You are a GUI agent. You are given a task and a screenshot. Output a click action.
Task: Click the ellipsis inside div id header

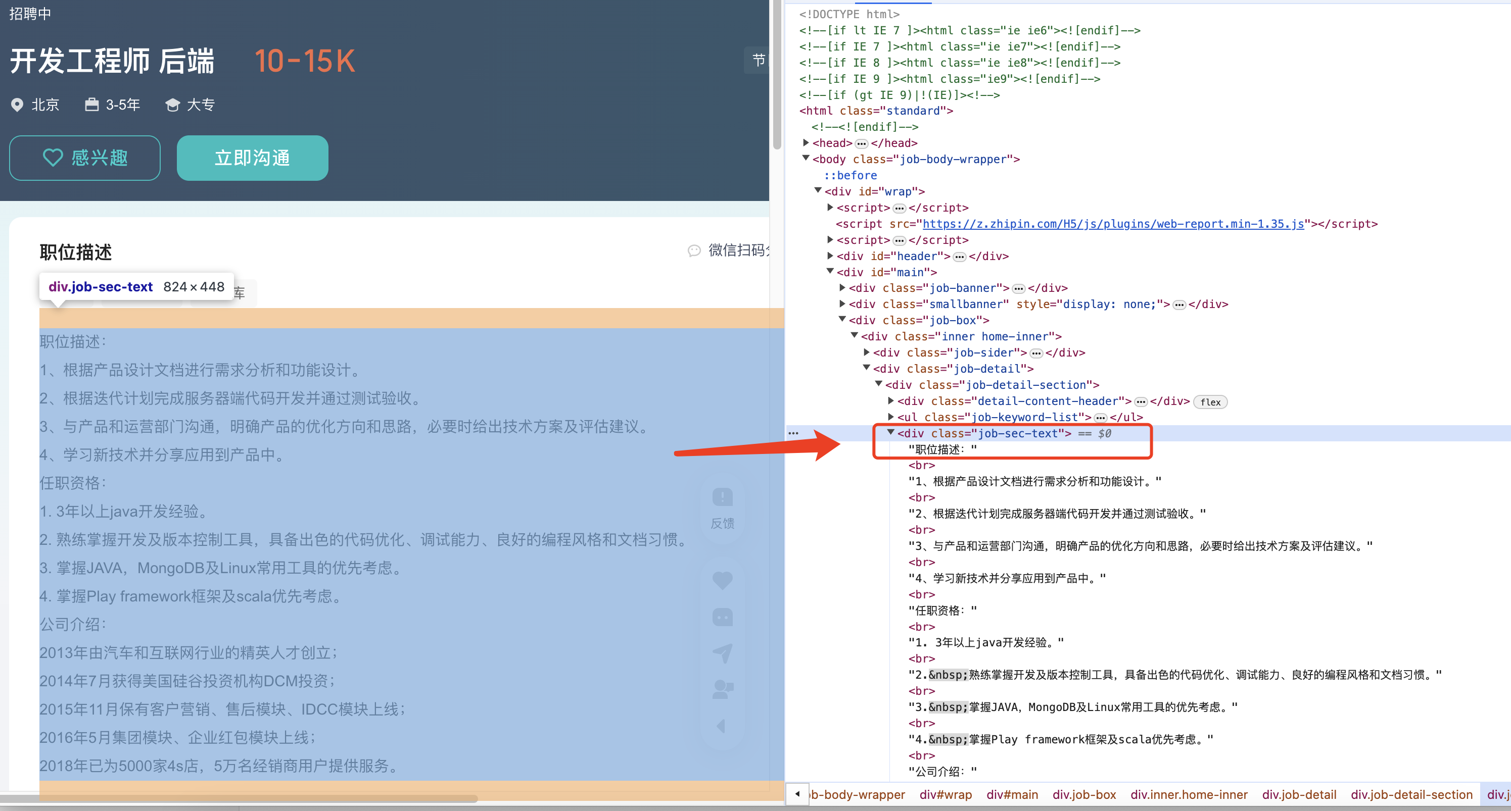click(x=959, y=257)
